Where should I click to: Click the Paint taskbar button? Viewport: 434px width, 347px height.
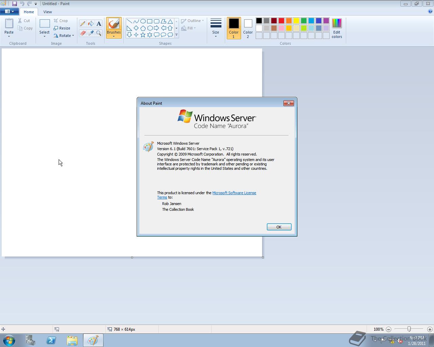tap(93, 340)
